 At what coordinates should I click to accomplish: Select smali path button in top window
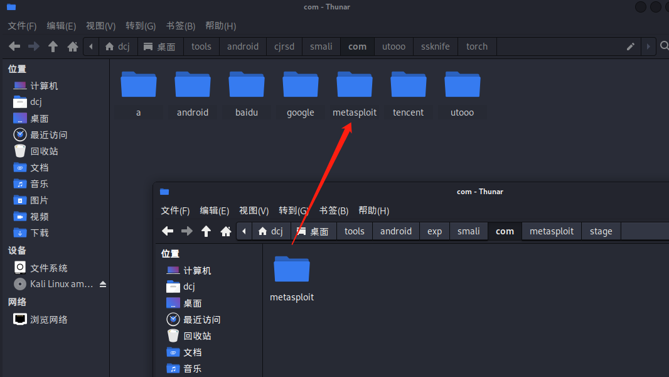point(321,46)
